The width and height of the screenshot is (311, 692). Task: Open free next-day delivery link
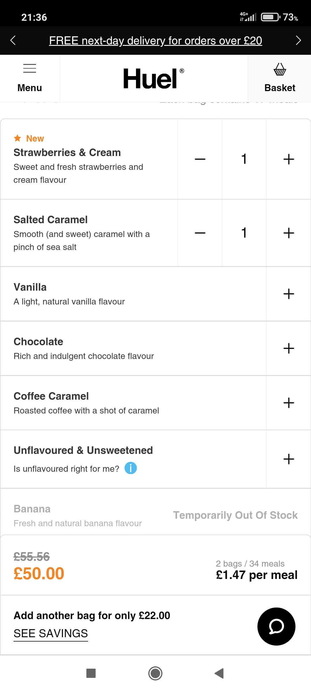tap(155, 41)
